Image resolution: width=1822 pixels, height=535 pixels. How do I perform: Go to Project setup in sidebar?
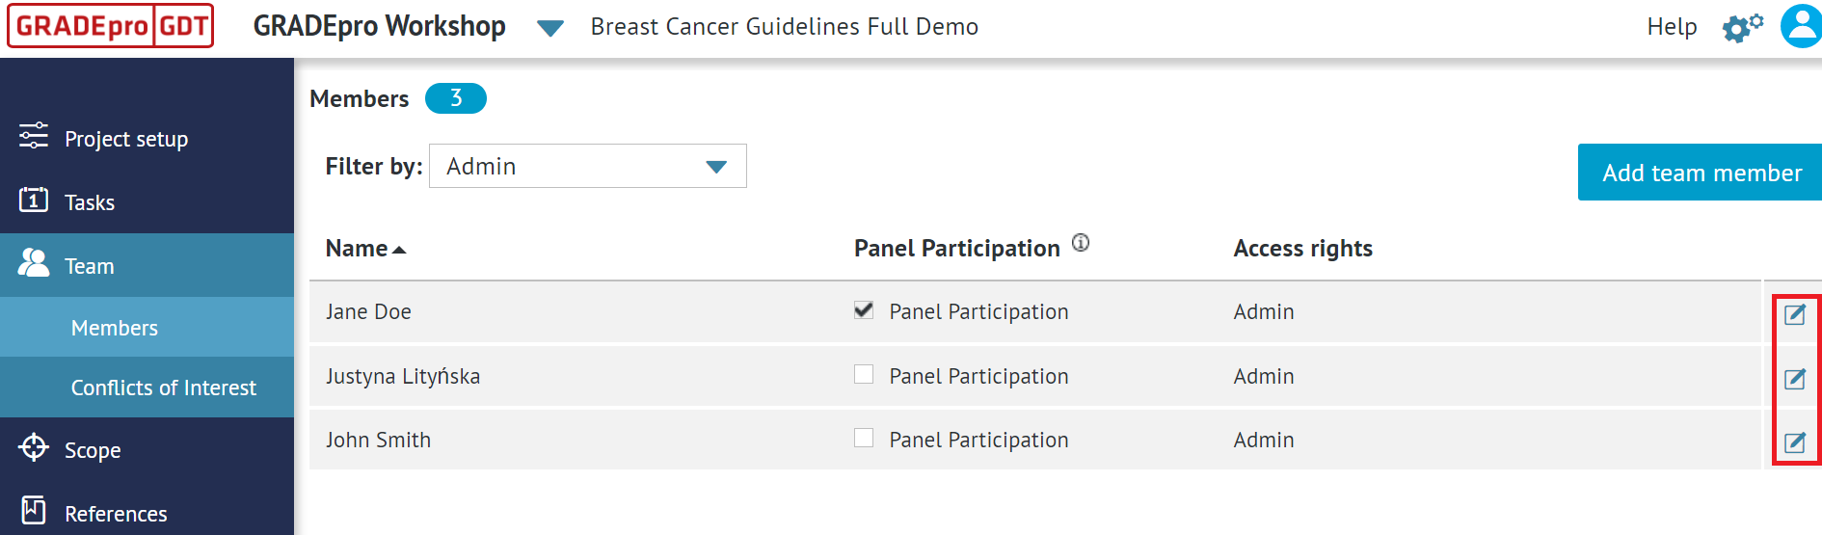tap(125, 139)
